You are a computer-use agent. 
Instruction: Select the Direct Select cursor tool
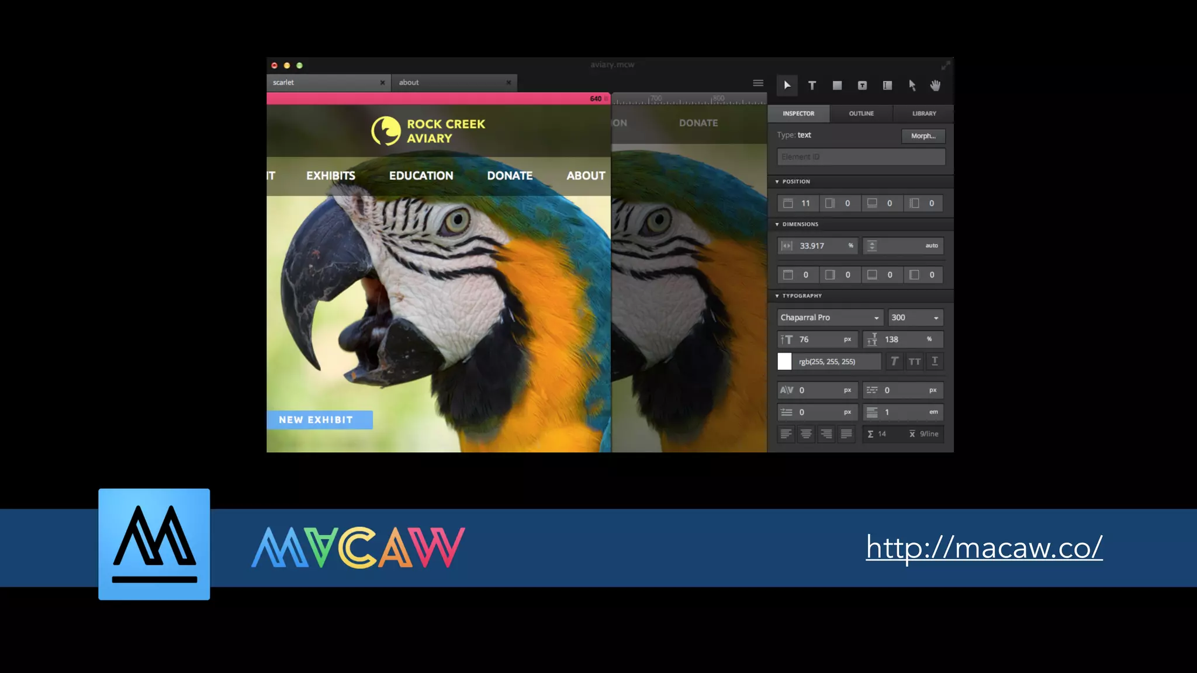point(912,85)
